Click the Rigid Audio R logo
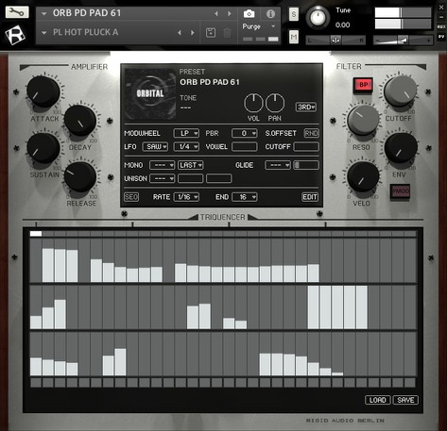 coord(15,34)
